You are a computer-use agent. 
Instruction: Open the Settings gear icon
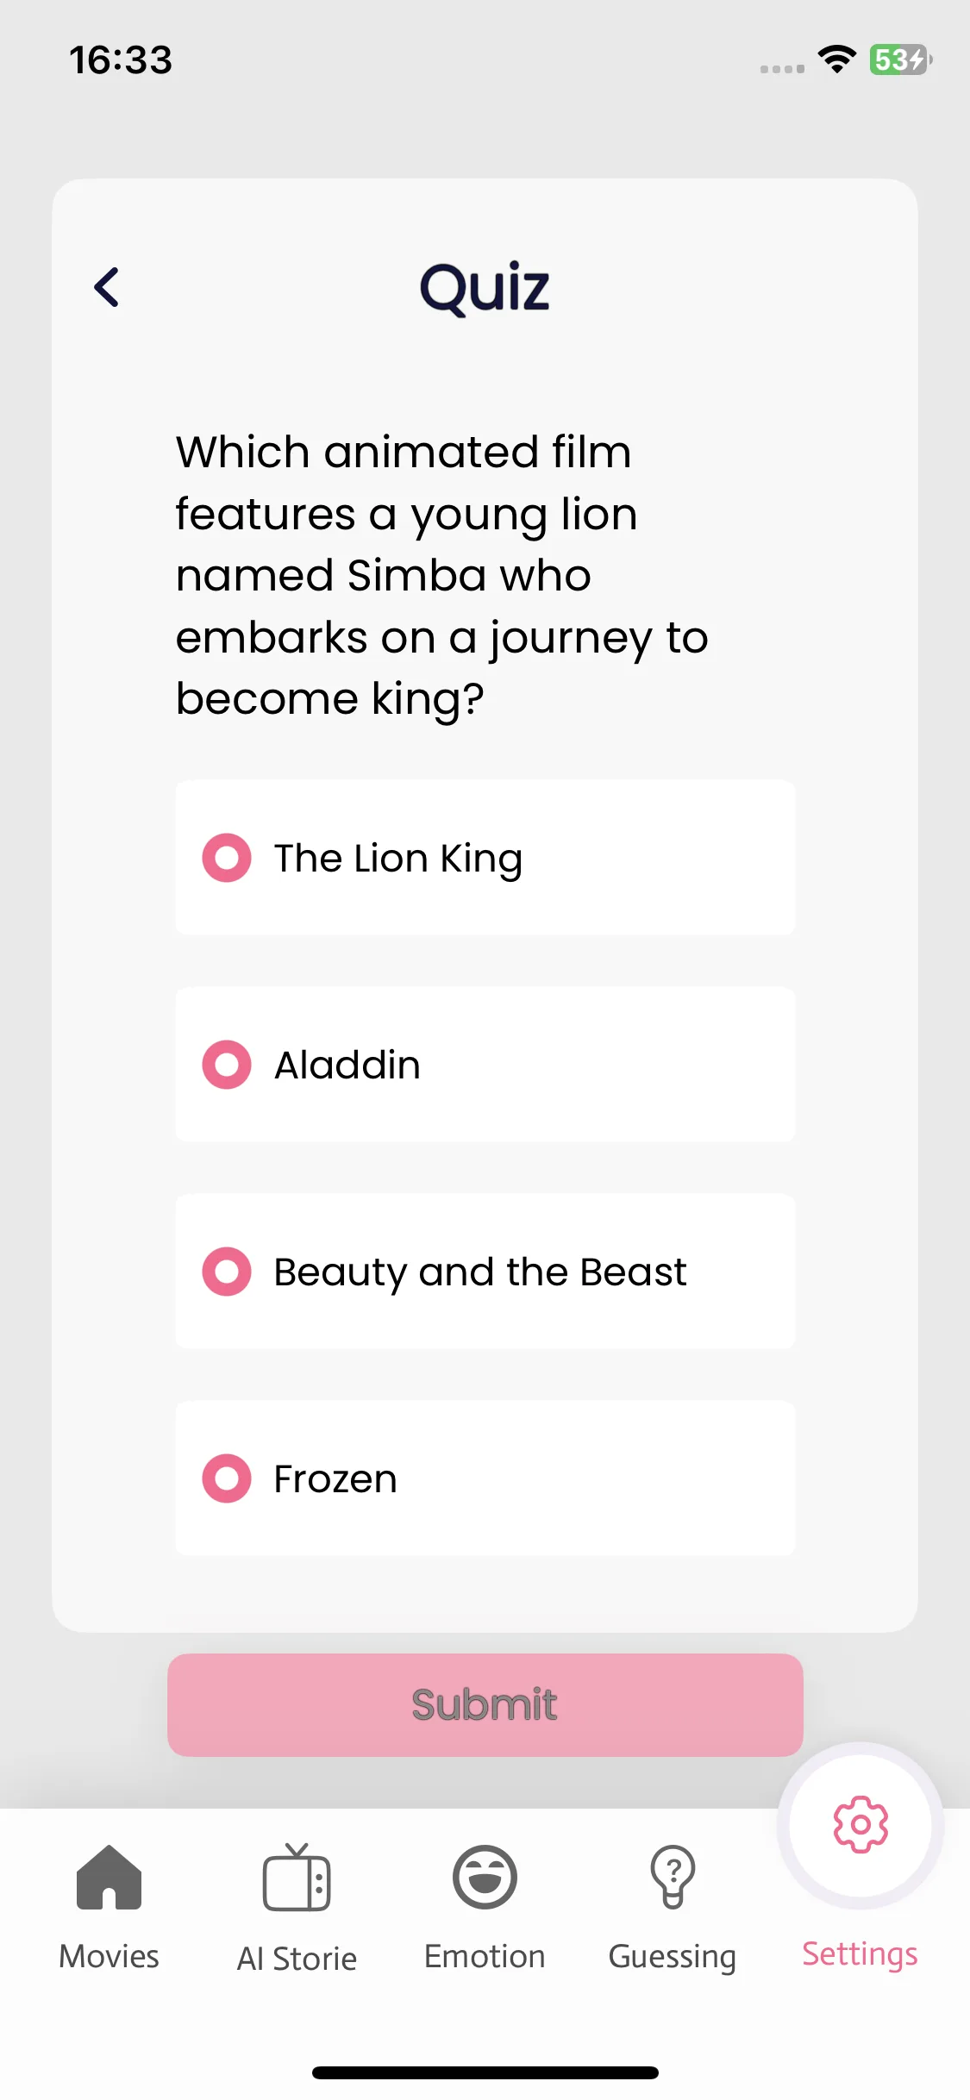click(860, 1824)
